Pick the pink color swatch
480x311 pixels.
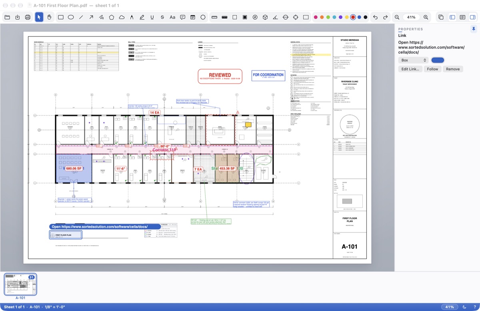316,17
